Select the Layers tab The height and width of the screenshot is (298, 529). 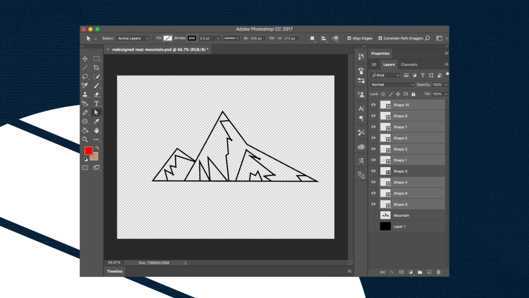[388, 65]
